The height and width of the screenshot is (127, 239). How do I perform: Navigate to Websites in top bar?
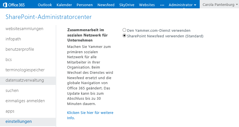click(147, 5)
